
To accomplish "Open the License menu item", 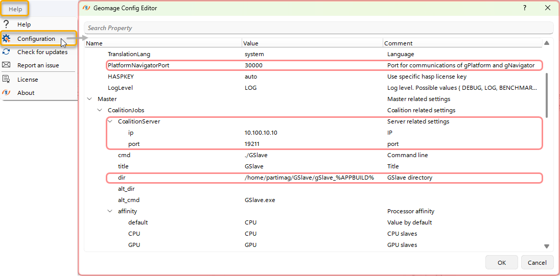I will pos(28,80).
